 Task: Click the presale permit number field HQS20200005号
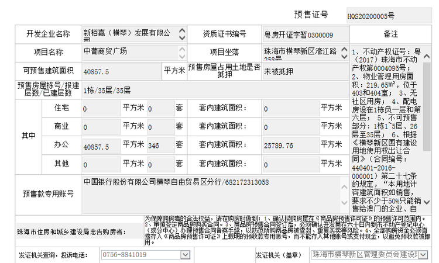pyautogui.click(x=389, y=16)
